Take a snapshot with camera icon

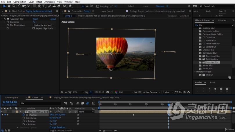108,92
